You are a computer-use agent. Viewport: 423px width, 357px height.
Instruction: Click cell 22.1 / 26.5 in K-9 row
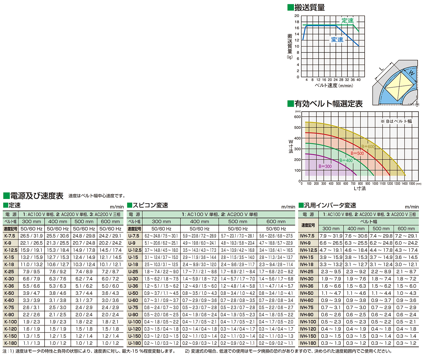point(32,243)
